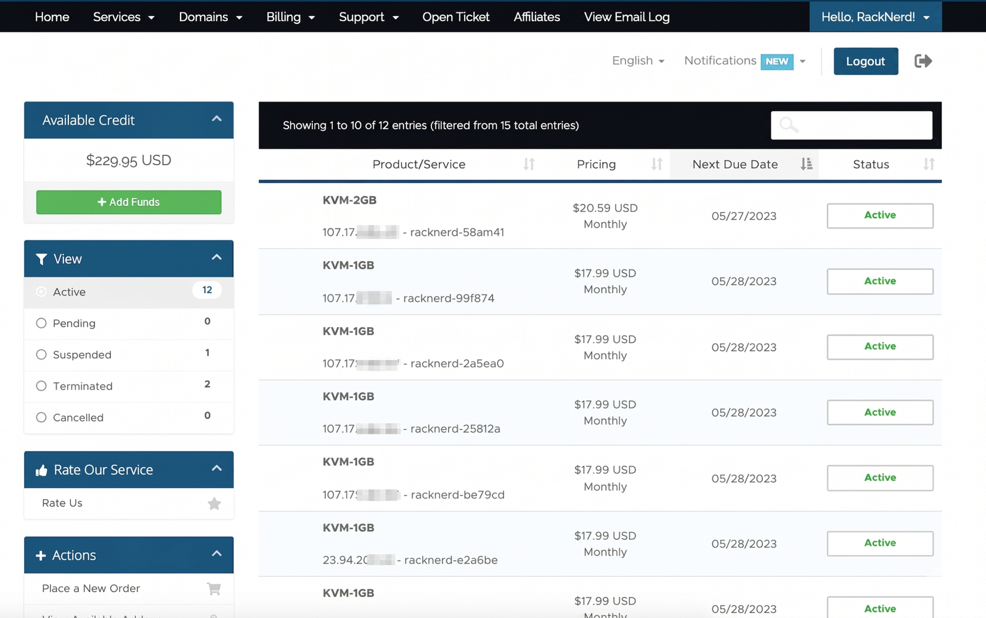Select the Pending filter radio button
The image size is (986, 618).
tap(41, 323)
